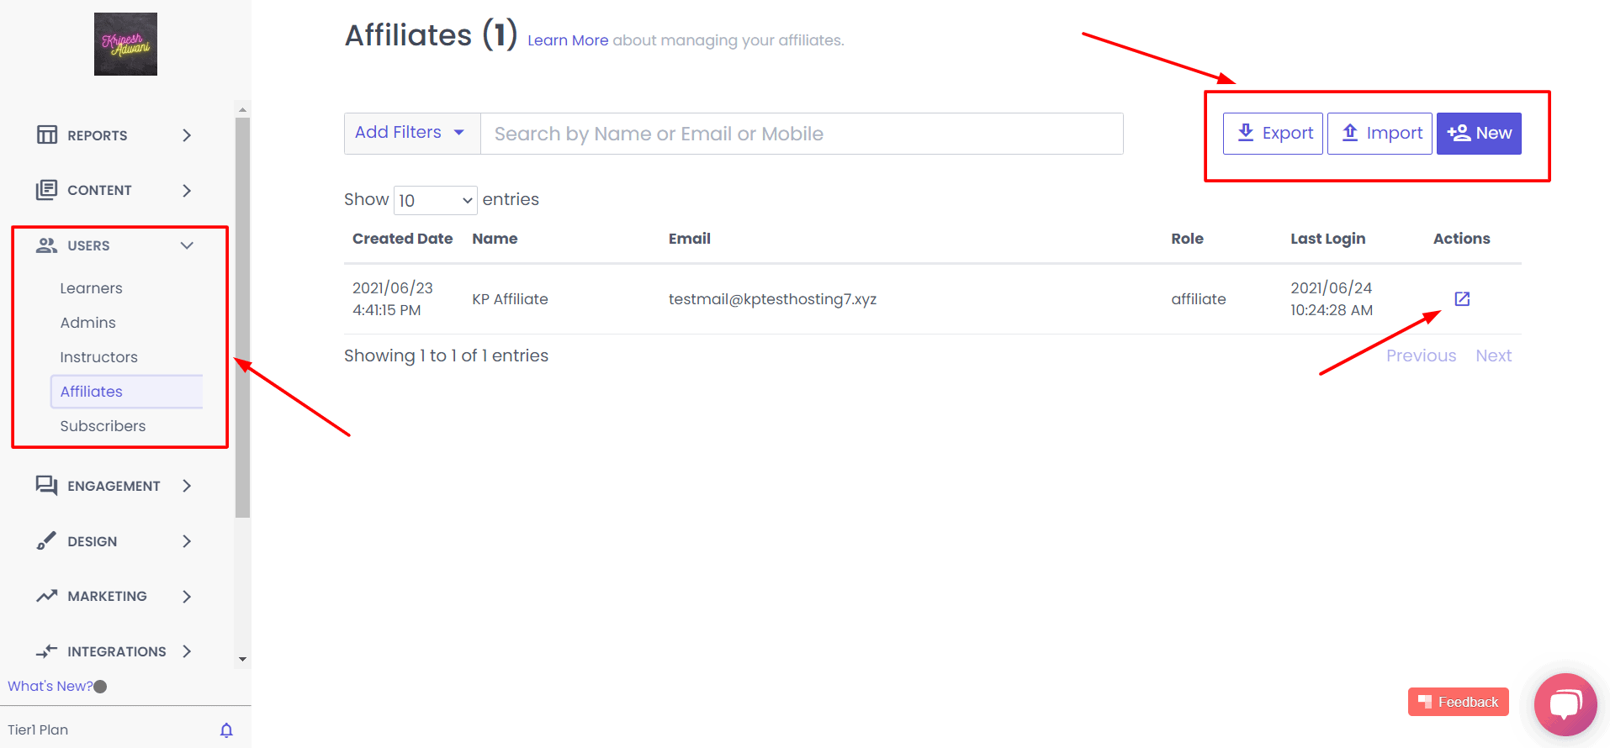Click the Engagement chat bubbles icon

[x=47, y=486]
